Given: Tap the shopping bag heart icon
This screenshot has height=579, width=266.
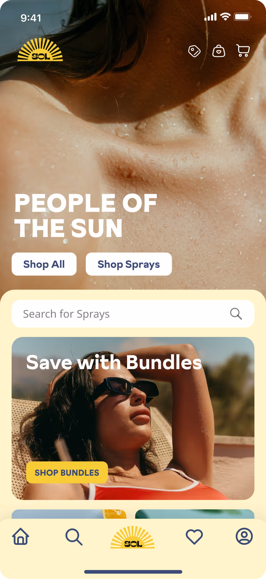Looking at the screenshot, I should [219, 51].
